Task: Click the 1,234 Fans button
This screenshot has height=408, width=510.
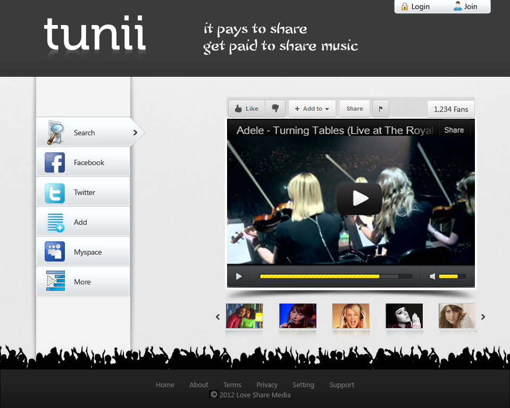Action: [451, 109]
